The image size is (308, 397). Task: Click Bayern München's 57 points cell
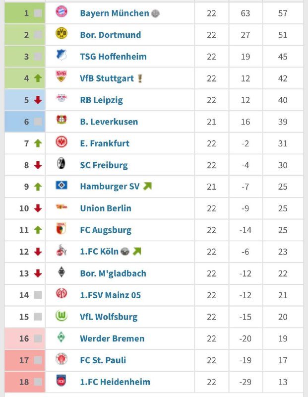click(283, 13)
